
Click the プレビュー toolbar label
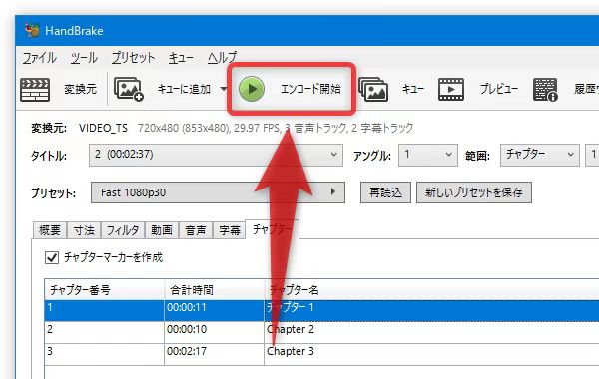click(x=498, y=89)
